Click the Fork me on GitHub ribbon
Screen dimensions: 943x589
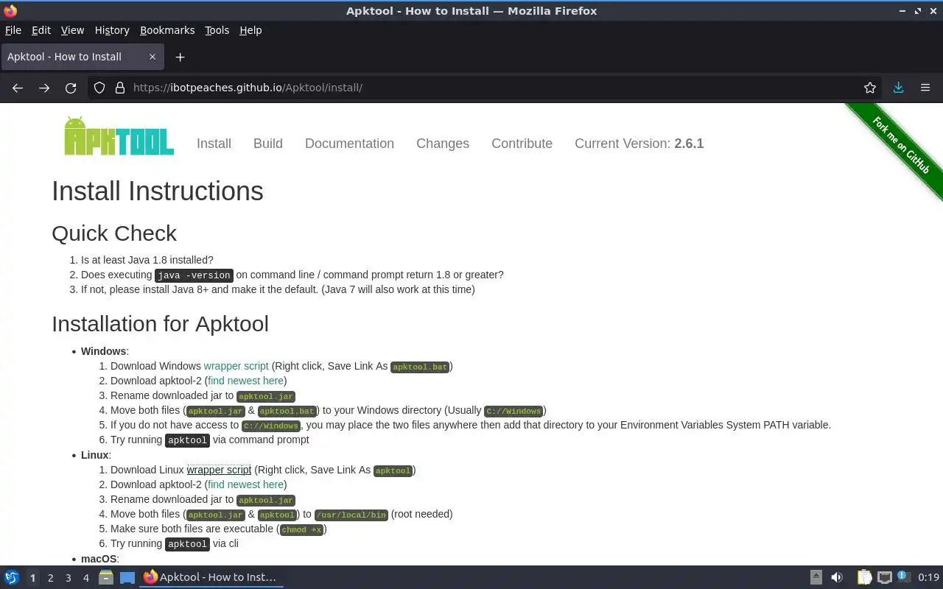(900, 145)
